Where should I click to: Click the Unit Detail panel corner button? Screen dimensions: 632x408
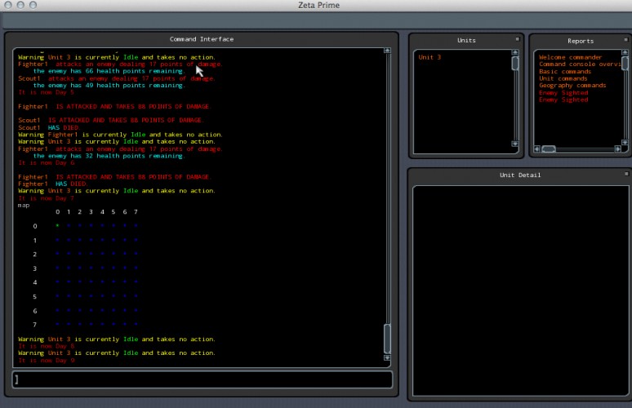click(x=626, y=174)
